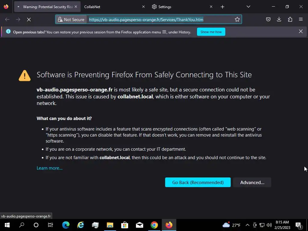Screen dimensions: 308x231
Task: Open the Save to Pocket icon
Action: [268, 20]
